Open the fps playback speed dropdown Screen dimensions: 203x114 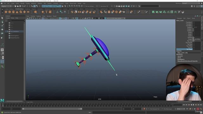click(181, 109)
